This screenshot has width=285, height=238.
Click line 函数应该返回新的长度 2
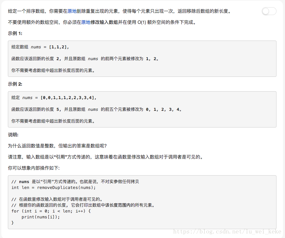tap(85, 59)
